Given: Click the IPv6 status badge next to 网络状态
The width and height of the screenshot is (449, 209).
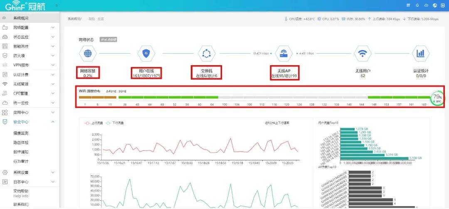Looking at the screenshot, I should (x=108, y=39).
